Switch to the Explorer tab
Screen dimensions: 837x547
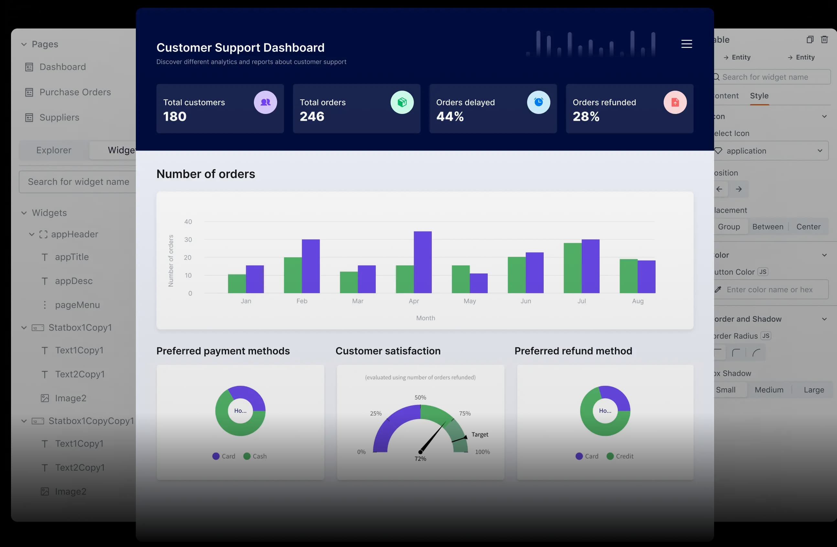click(54, 150)
